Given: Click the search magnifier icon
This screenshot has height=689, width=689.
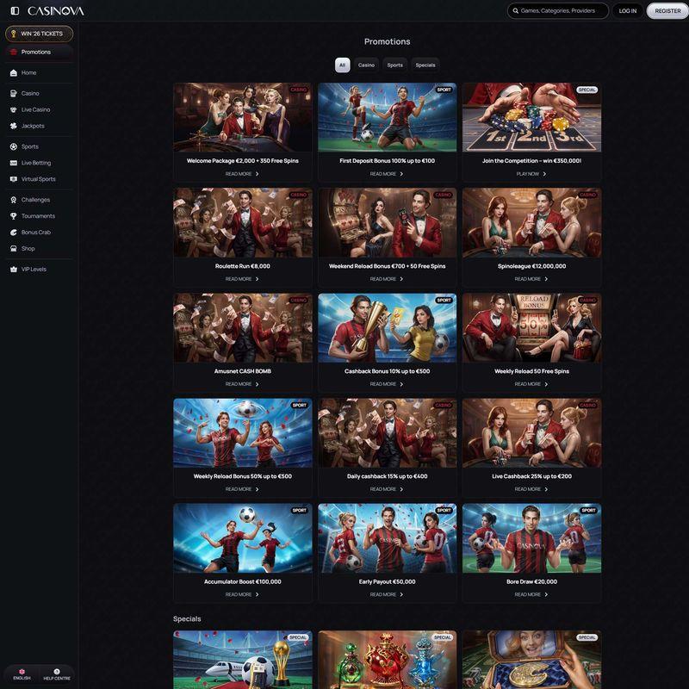Looking at the screenshot, I should (x=515, y=10).
